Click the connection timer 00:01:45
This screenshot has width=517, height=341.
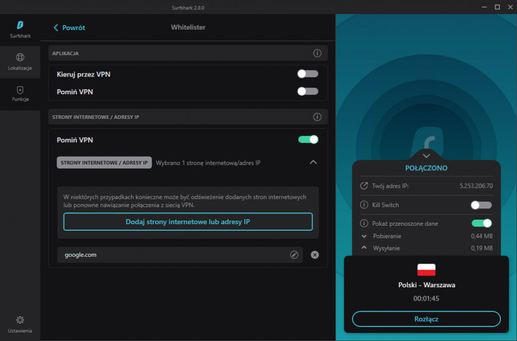(x=426, y=299)
